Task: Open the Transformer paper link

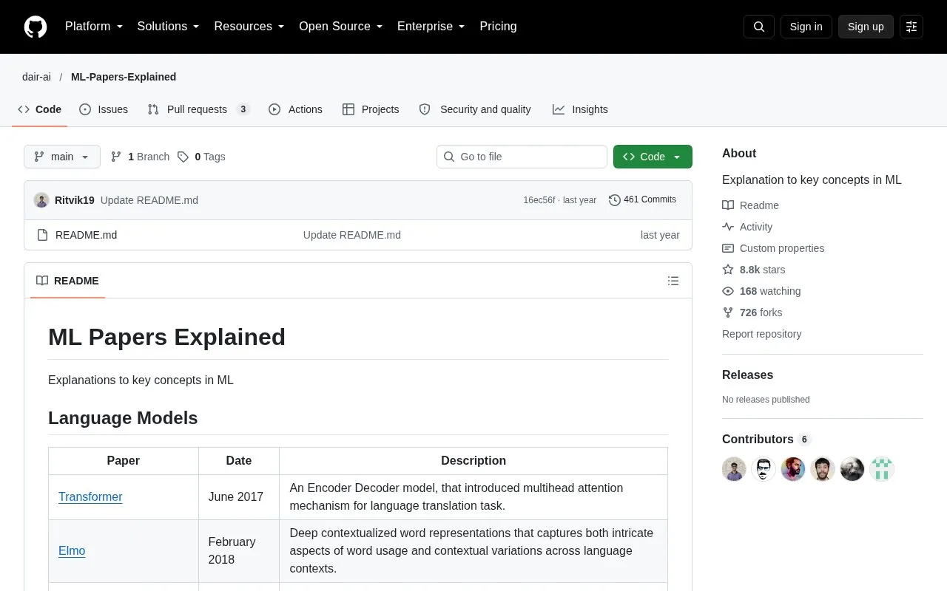Action: pyautogui.click(x=90, y=497)
